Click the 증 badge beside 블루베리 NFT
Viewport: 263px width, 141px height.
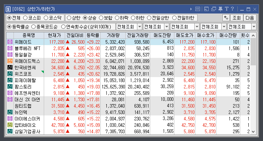click(x=10, y=48)
